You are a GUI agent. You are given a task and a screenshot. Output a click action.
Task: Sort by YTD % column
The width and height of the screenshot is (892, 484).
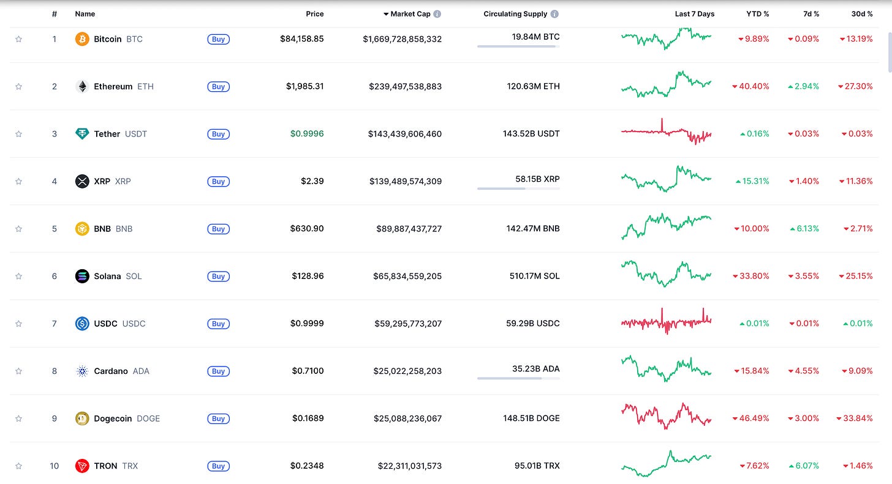[x=758, y=14]
